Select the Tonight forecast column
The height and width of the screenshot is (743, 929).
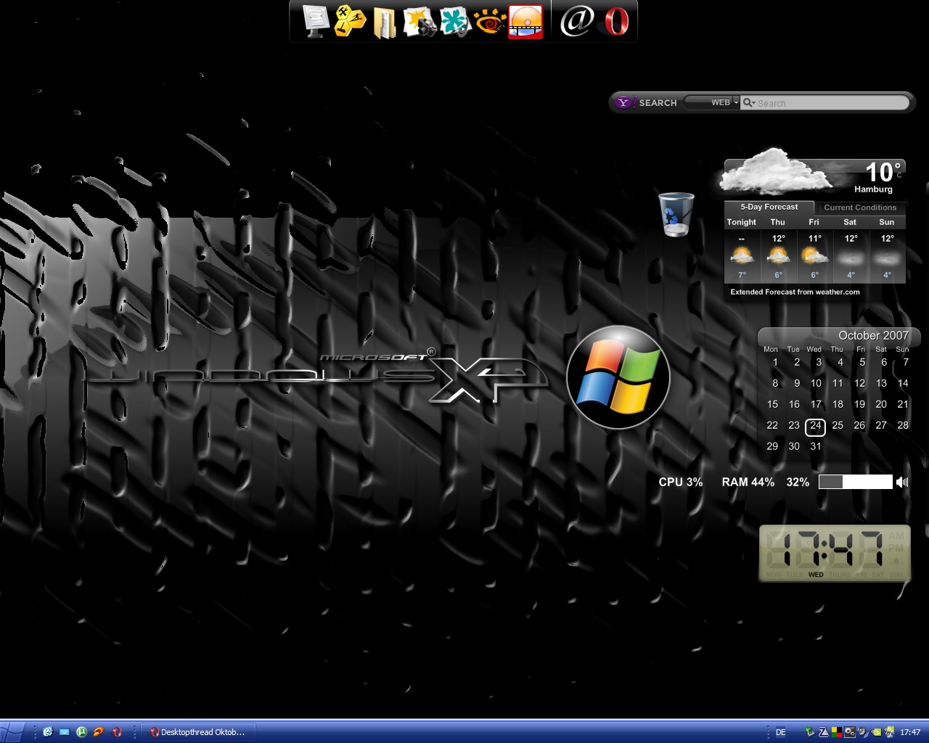click(742, 250)
